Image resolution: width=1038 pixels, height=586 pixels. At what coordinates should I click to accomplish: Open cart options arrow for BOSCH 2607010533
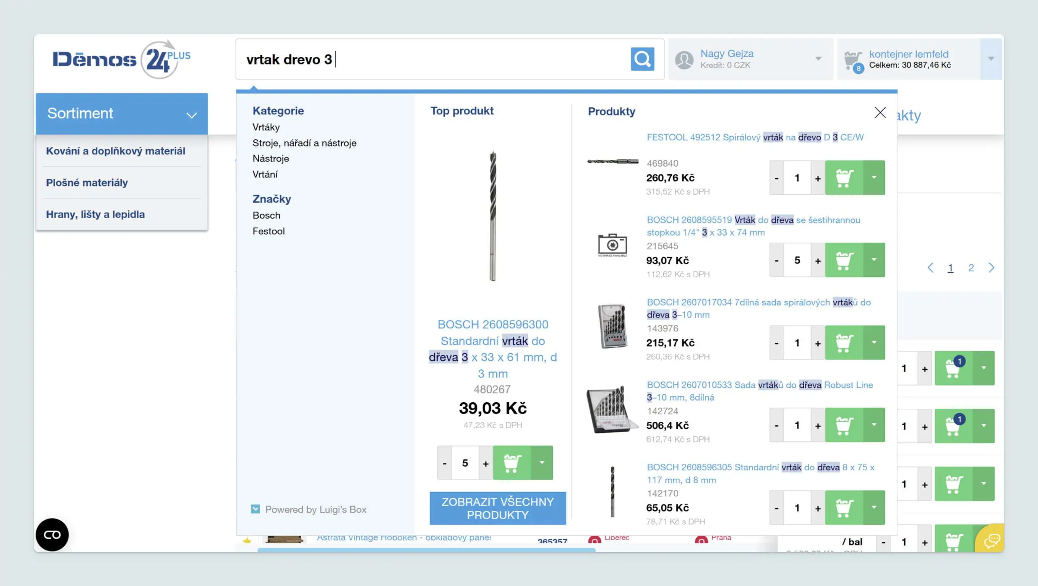[x=874, y=425]
